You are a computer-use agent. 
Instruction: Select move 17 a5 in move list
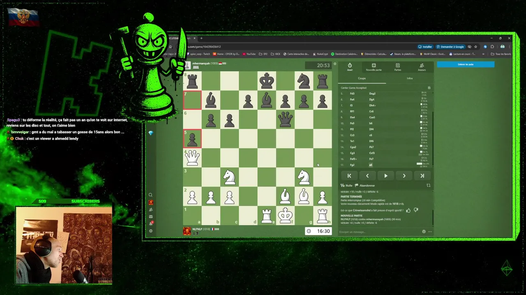[371, 165]
